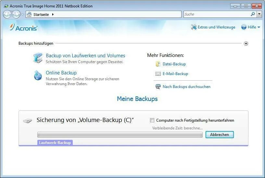Enable Computer nach Fertigstellung herunterfahren checkbox
The height and width of the screenshot is (178, 265).
pos(152,120)
